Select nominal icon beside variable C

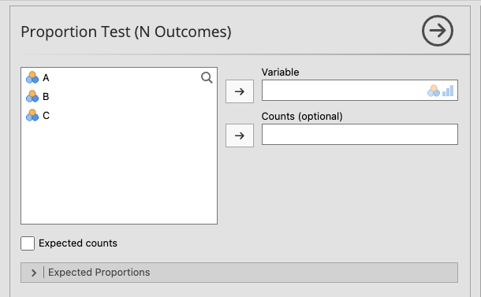click(32, 115)
